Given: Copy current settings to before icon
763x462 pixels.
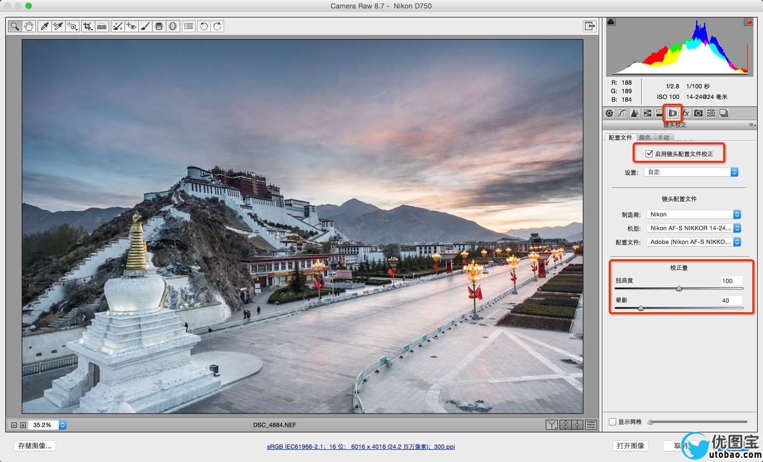Looking at the screenshot, I should click(578, 424).
